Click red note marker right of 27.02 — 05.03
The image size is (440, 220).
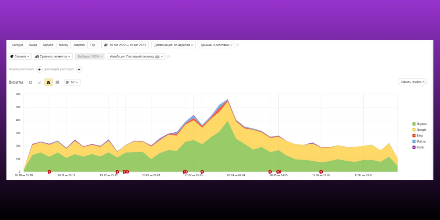(x=202, y=172)
